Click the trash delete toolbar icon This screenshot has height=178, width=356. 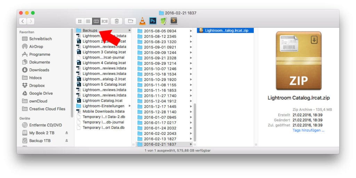point(116,21)
